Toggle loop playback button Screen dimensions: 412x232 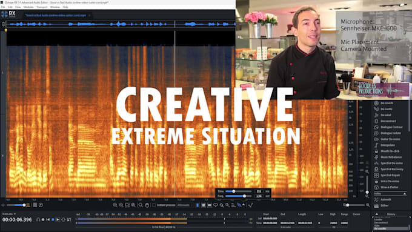(x=64, y=220)
